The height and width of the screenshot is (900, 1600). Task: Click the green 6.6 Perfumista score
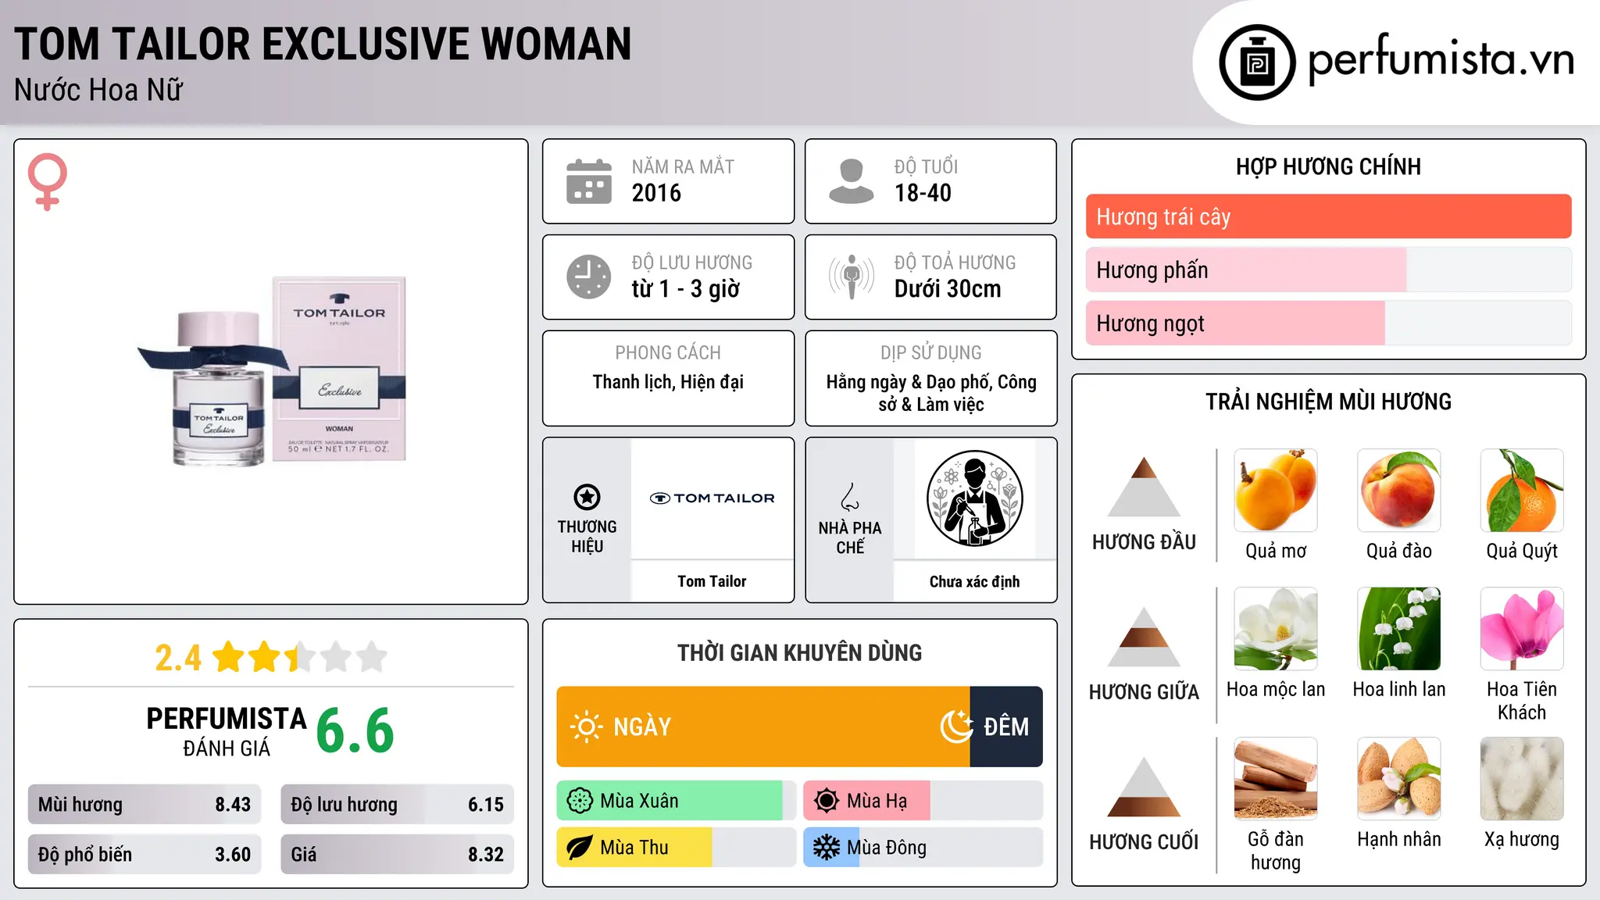pos(355,731)
